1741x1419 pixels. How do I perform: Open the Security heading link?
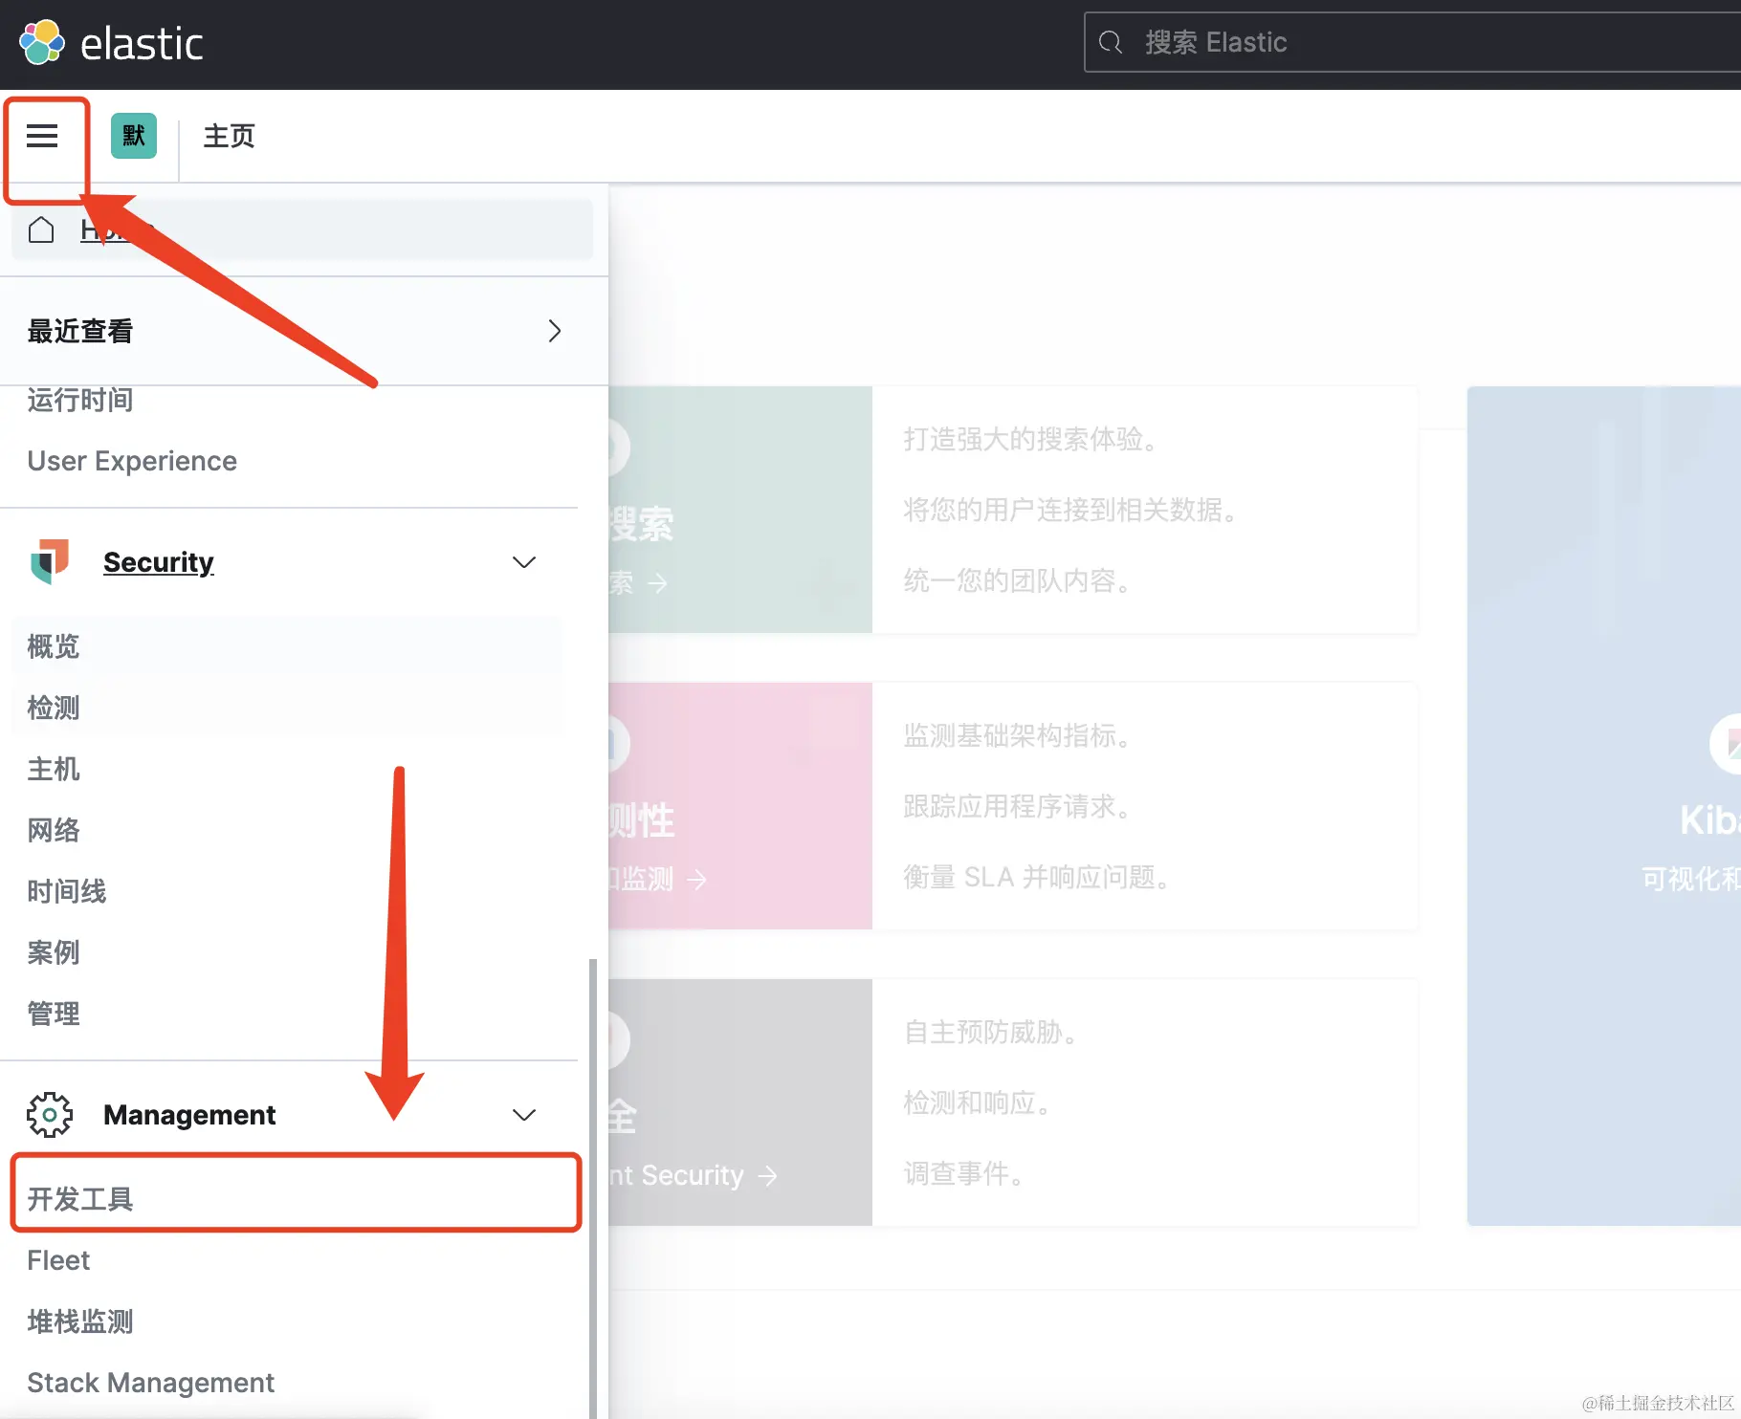pyautogui.click(x=159, y=562)
